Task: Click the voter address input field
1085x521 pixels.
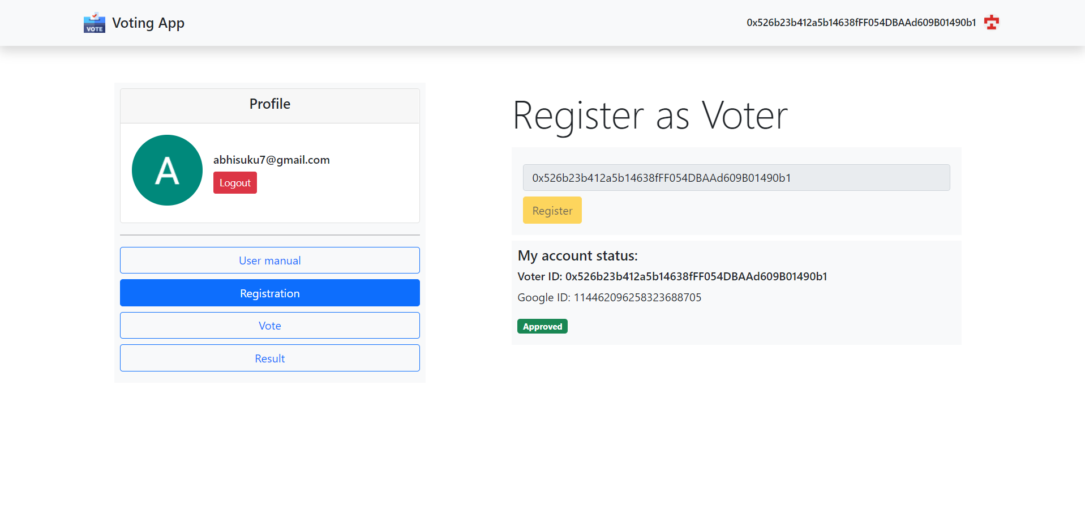Action: click(736, 178)
